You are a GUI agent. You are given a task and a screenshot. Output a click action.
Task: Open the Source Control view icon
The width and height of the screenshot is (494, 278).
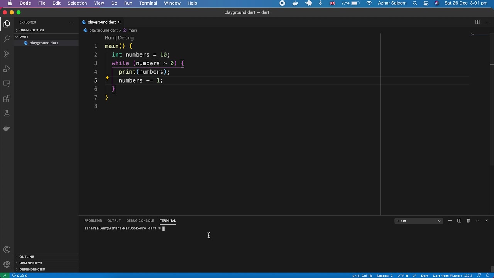(x=7, y=54)
